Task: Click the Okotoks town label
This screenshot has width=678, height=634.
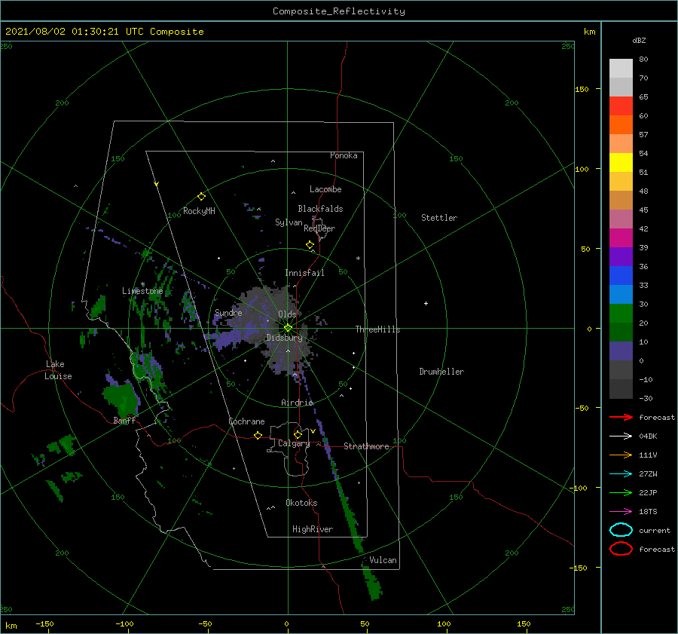Action: [301, 503]
